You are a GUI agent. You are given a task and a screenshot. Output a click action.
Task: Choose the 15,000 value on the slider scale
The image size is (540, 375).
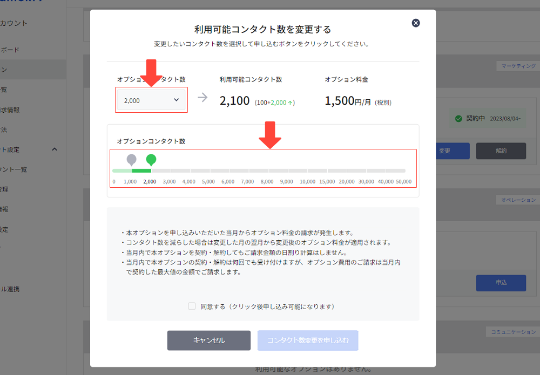coord(327,181)
